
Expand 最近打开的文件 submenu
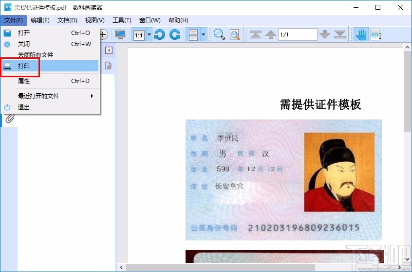coord(50,96)
